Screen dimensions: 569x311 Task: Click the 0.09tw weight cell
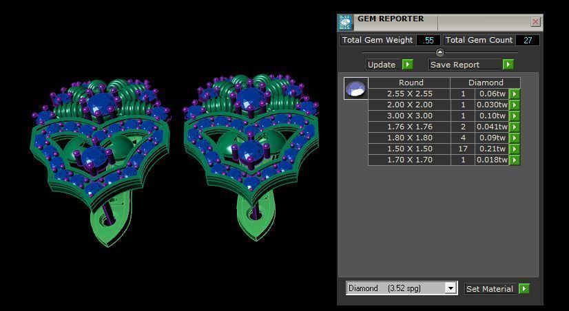492,138
